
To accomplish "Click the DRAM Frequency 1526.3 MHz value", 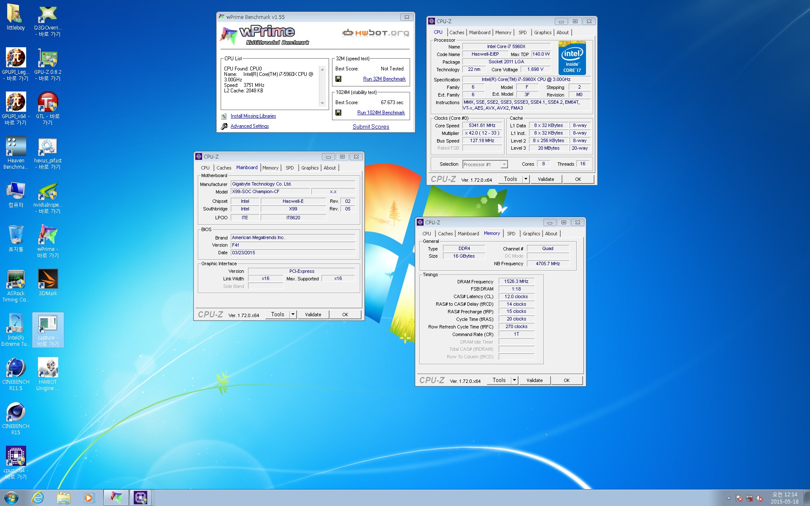I will point(516,281).
